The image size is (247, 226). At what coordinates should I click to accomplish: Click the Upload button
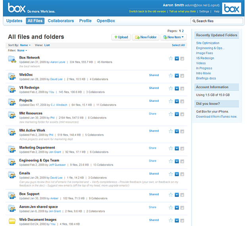pos(121,37)
